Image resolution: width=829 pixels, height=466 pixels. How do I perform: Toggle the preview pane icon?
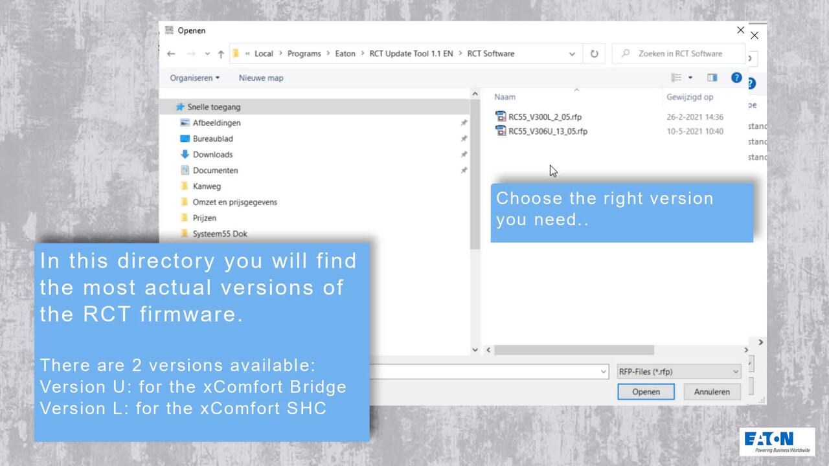click(x=712, y=78)
